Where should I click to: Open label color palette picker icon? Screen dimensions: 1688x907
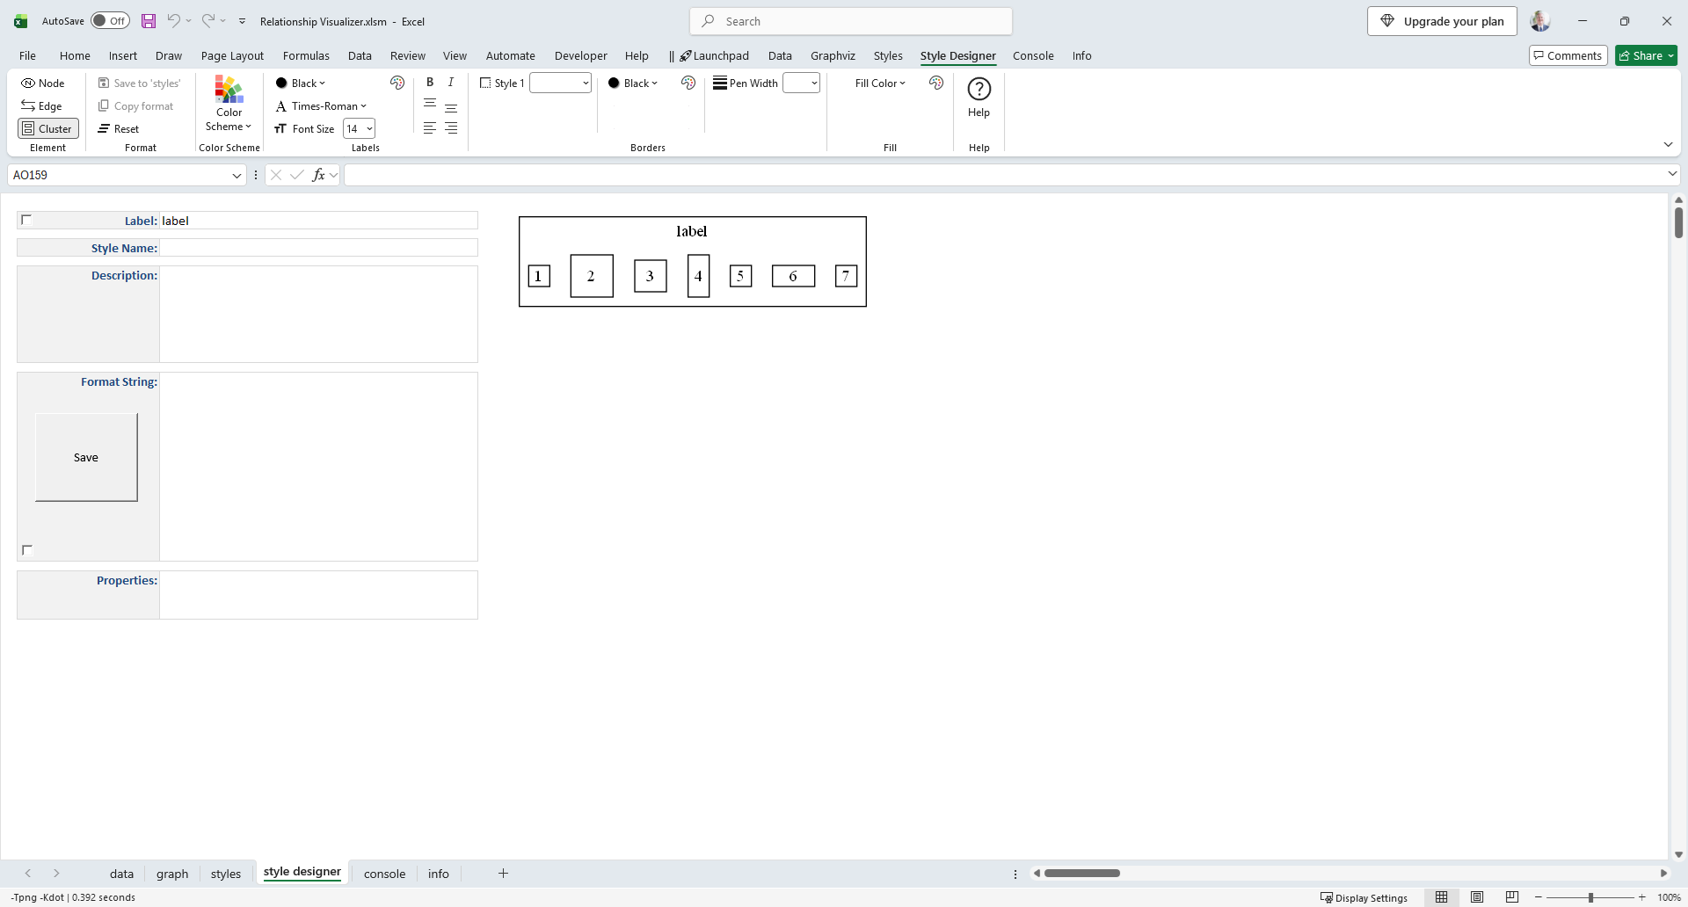click(397, 83)
